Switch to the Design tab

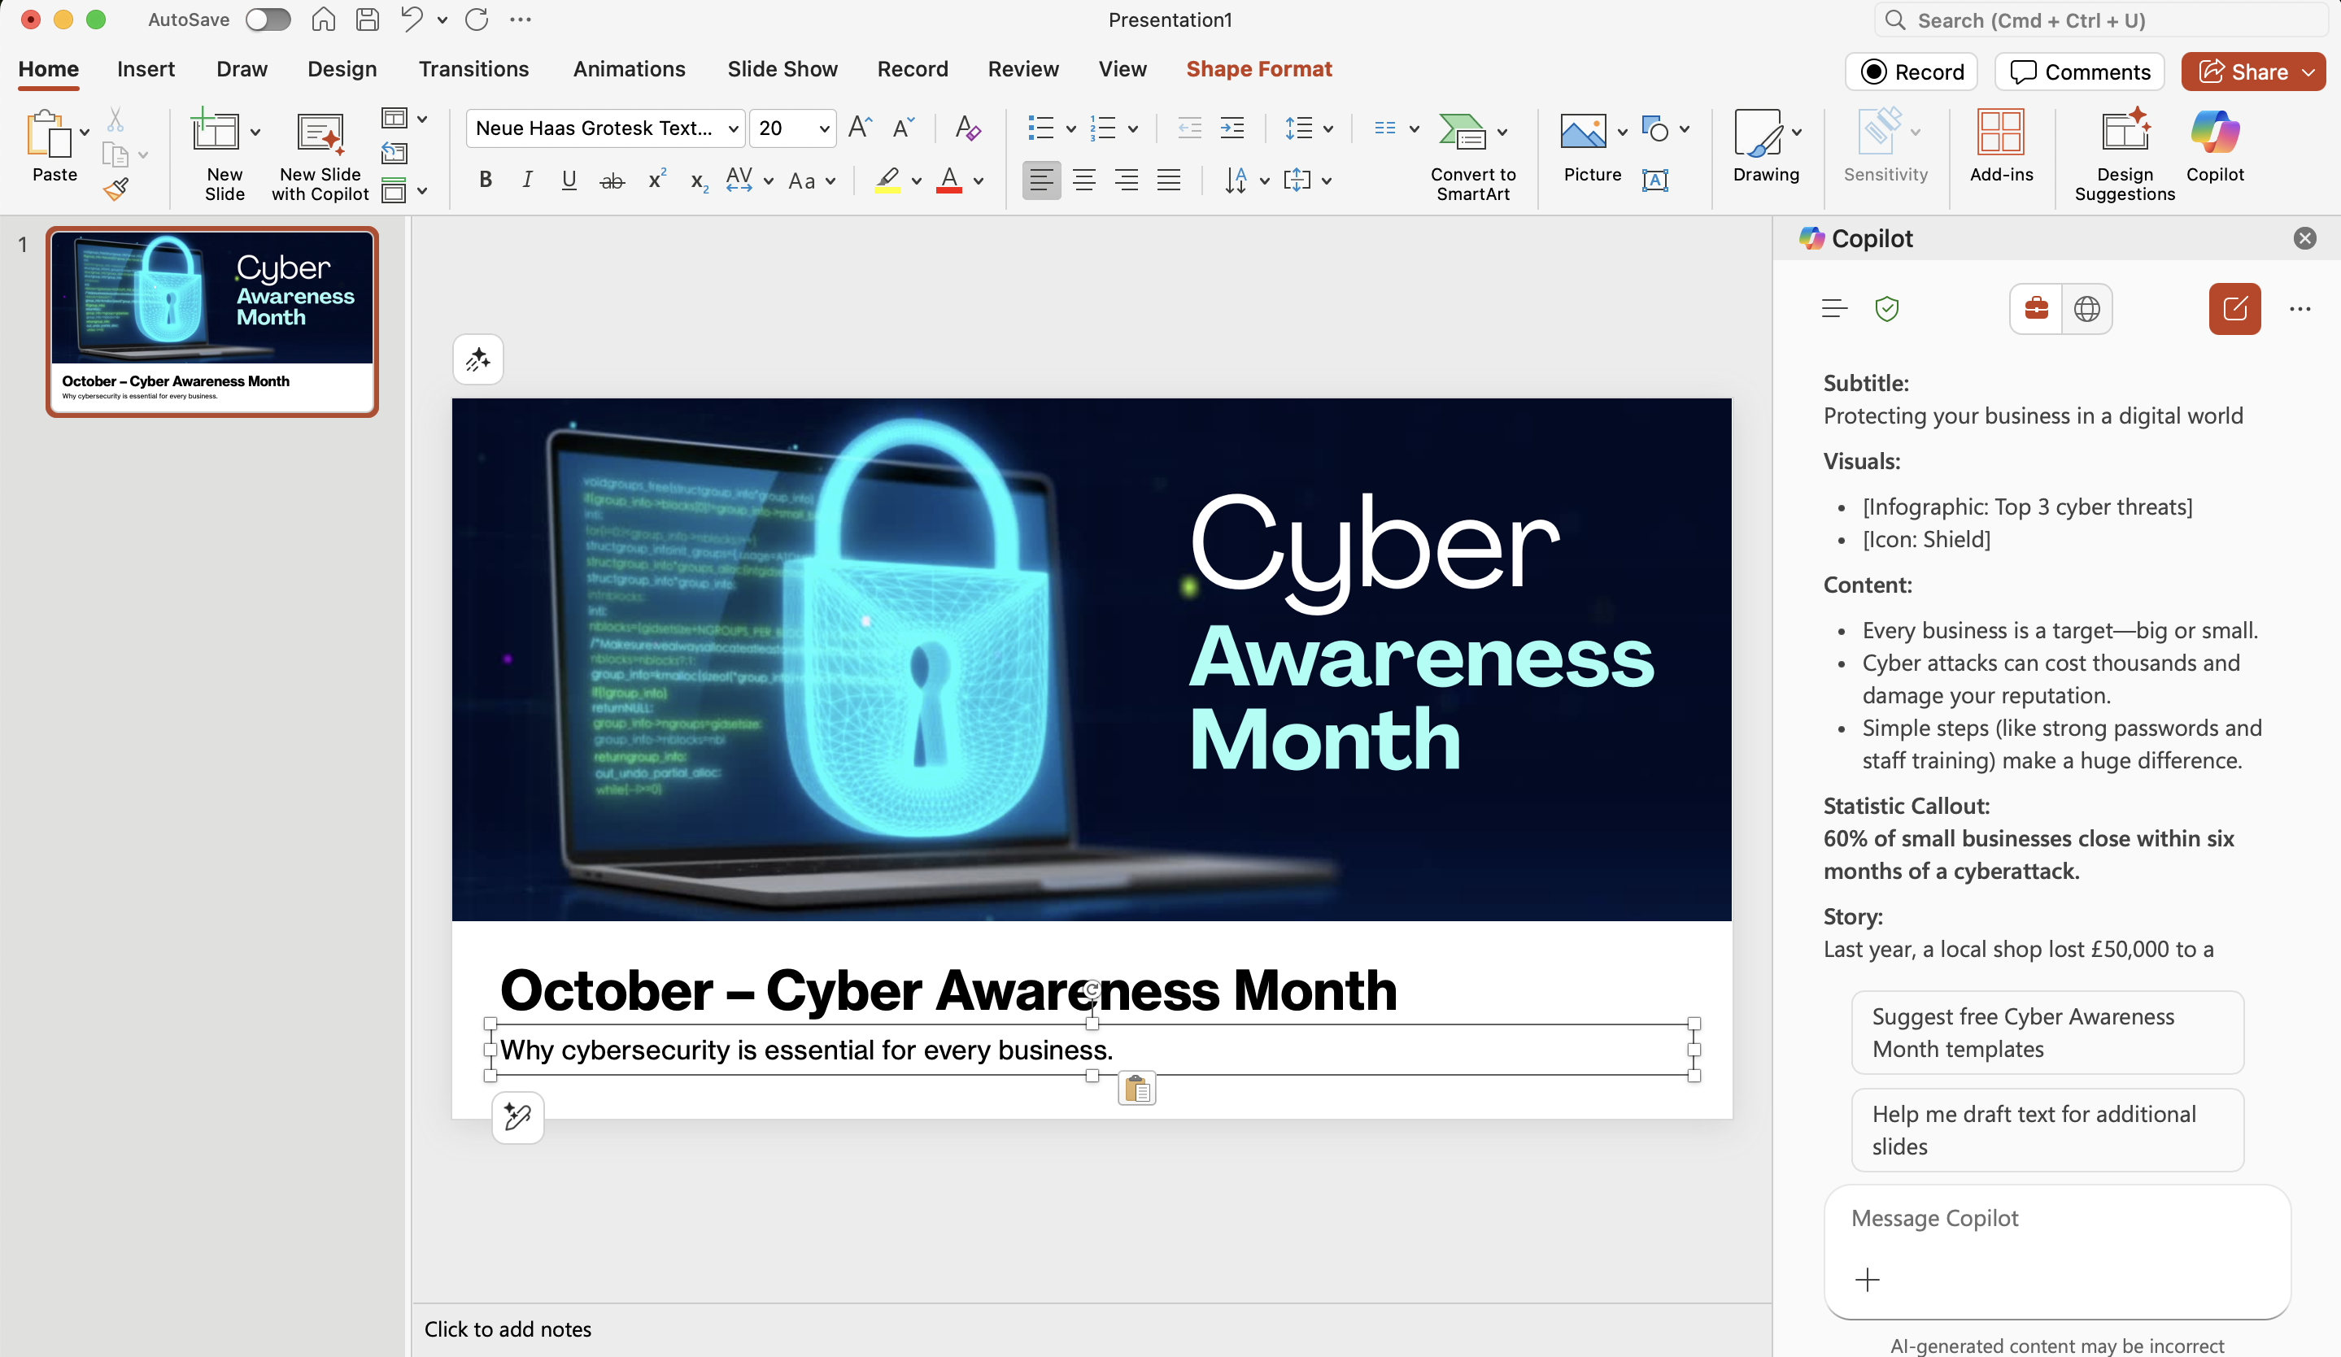[342, 69]
